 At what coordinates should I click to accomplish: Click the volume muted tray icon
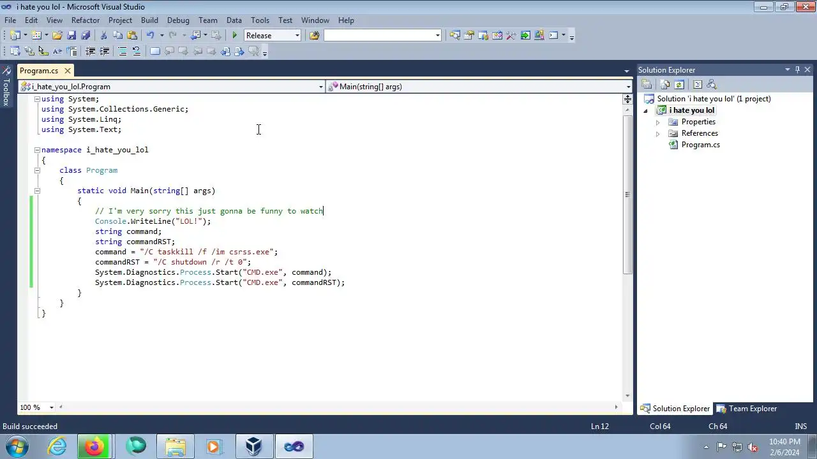753,447
